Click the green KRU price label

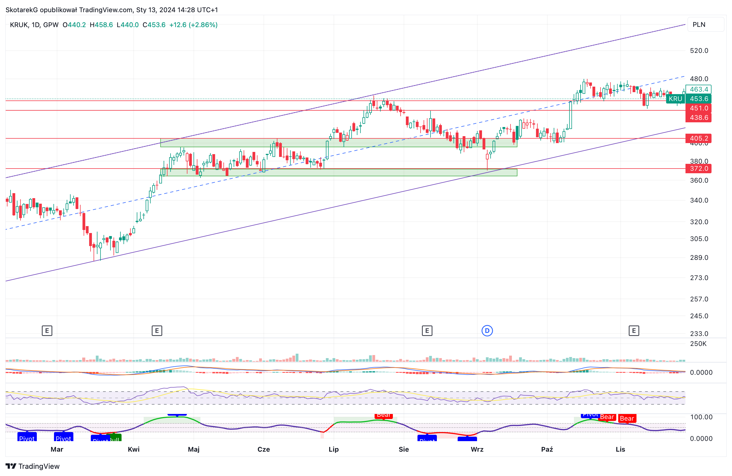click(x=676, y=99)
